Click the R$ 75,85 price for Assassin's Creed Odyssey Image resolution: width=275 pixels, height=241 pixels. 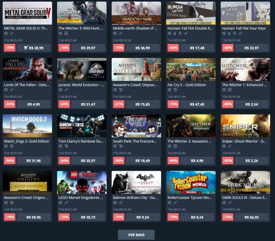click(x=143, y=104)
